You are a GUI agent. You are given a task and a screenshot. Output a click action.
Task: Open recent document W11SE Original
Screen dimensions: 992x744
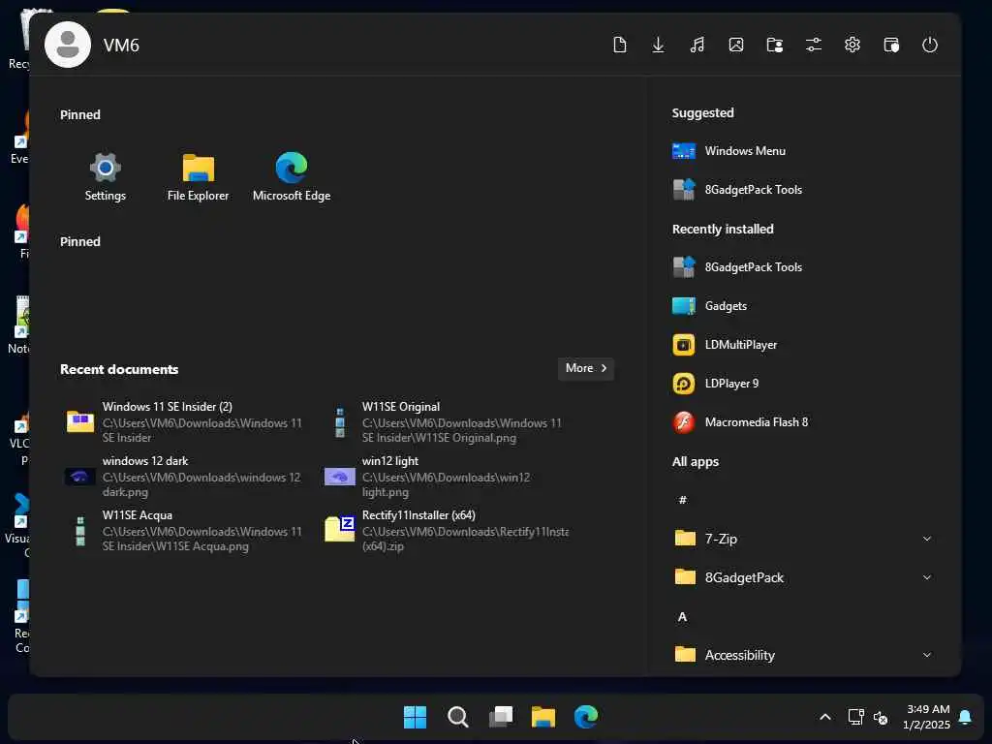tap(445, 422)
